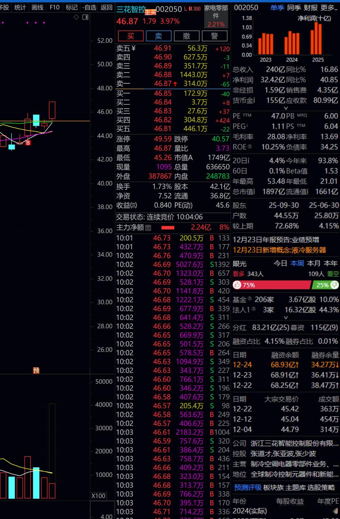Click the blue 卖 sell button
Viewport: 340px width, 519px height.
[159, 36]
